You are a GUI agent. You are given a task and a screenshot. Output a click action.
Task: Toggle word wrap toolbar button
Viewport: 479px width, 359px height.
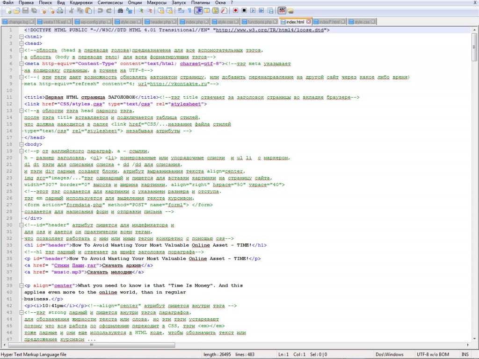(x=181, y=11)
